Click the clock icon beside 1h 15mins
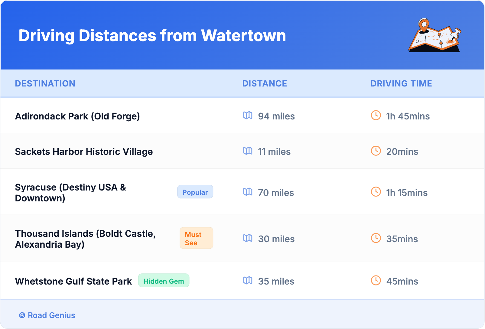This screenshot has width=485, height=329. coord(376,192)
